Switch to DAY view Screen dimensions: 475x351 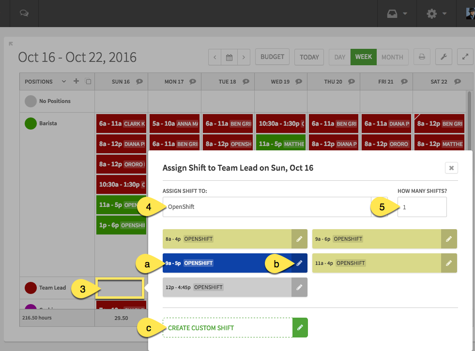(x=339, y=57)
